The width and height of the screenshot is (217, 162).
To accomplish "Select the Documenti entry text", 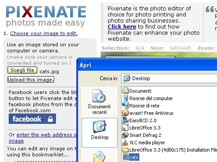I will click(x=140, y=91).
